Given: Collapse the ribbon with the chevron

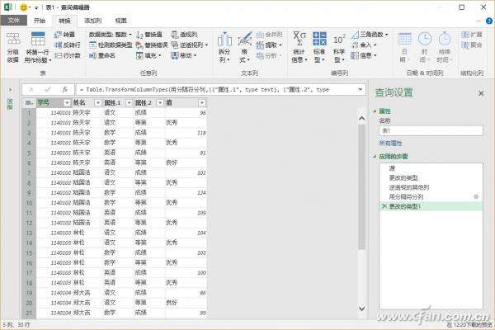Looking at the screenshot, I should click(478, 21).
